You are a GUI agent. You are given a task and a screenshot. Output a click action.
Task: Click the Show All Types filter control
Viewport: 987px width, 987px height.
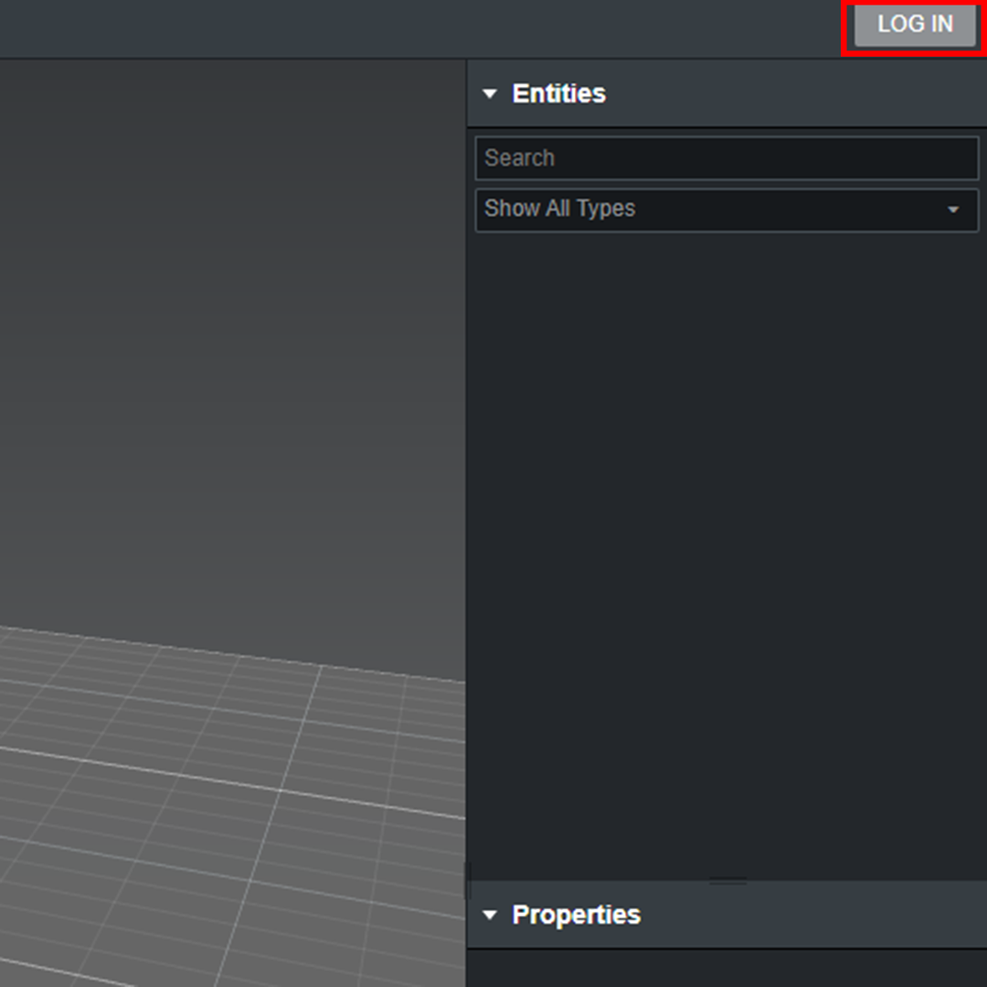pyautogui.click(x=727, y=209)
